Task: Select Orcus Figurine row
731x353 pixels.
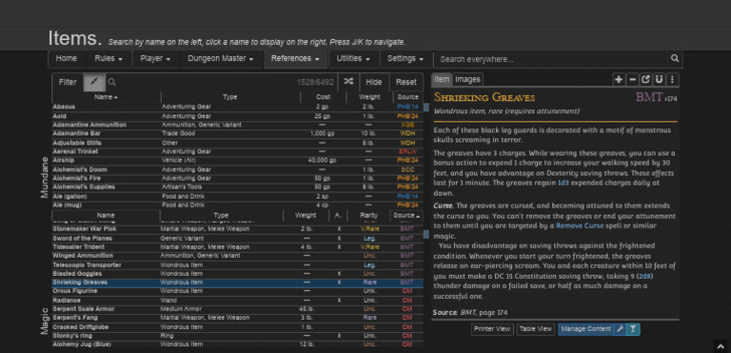Action: click(237, 291)
